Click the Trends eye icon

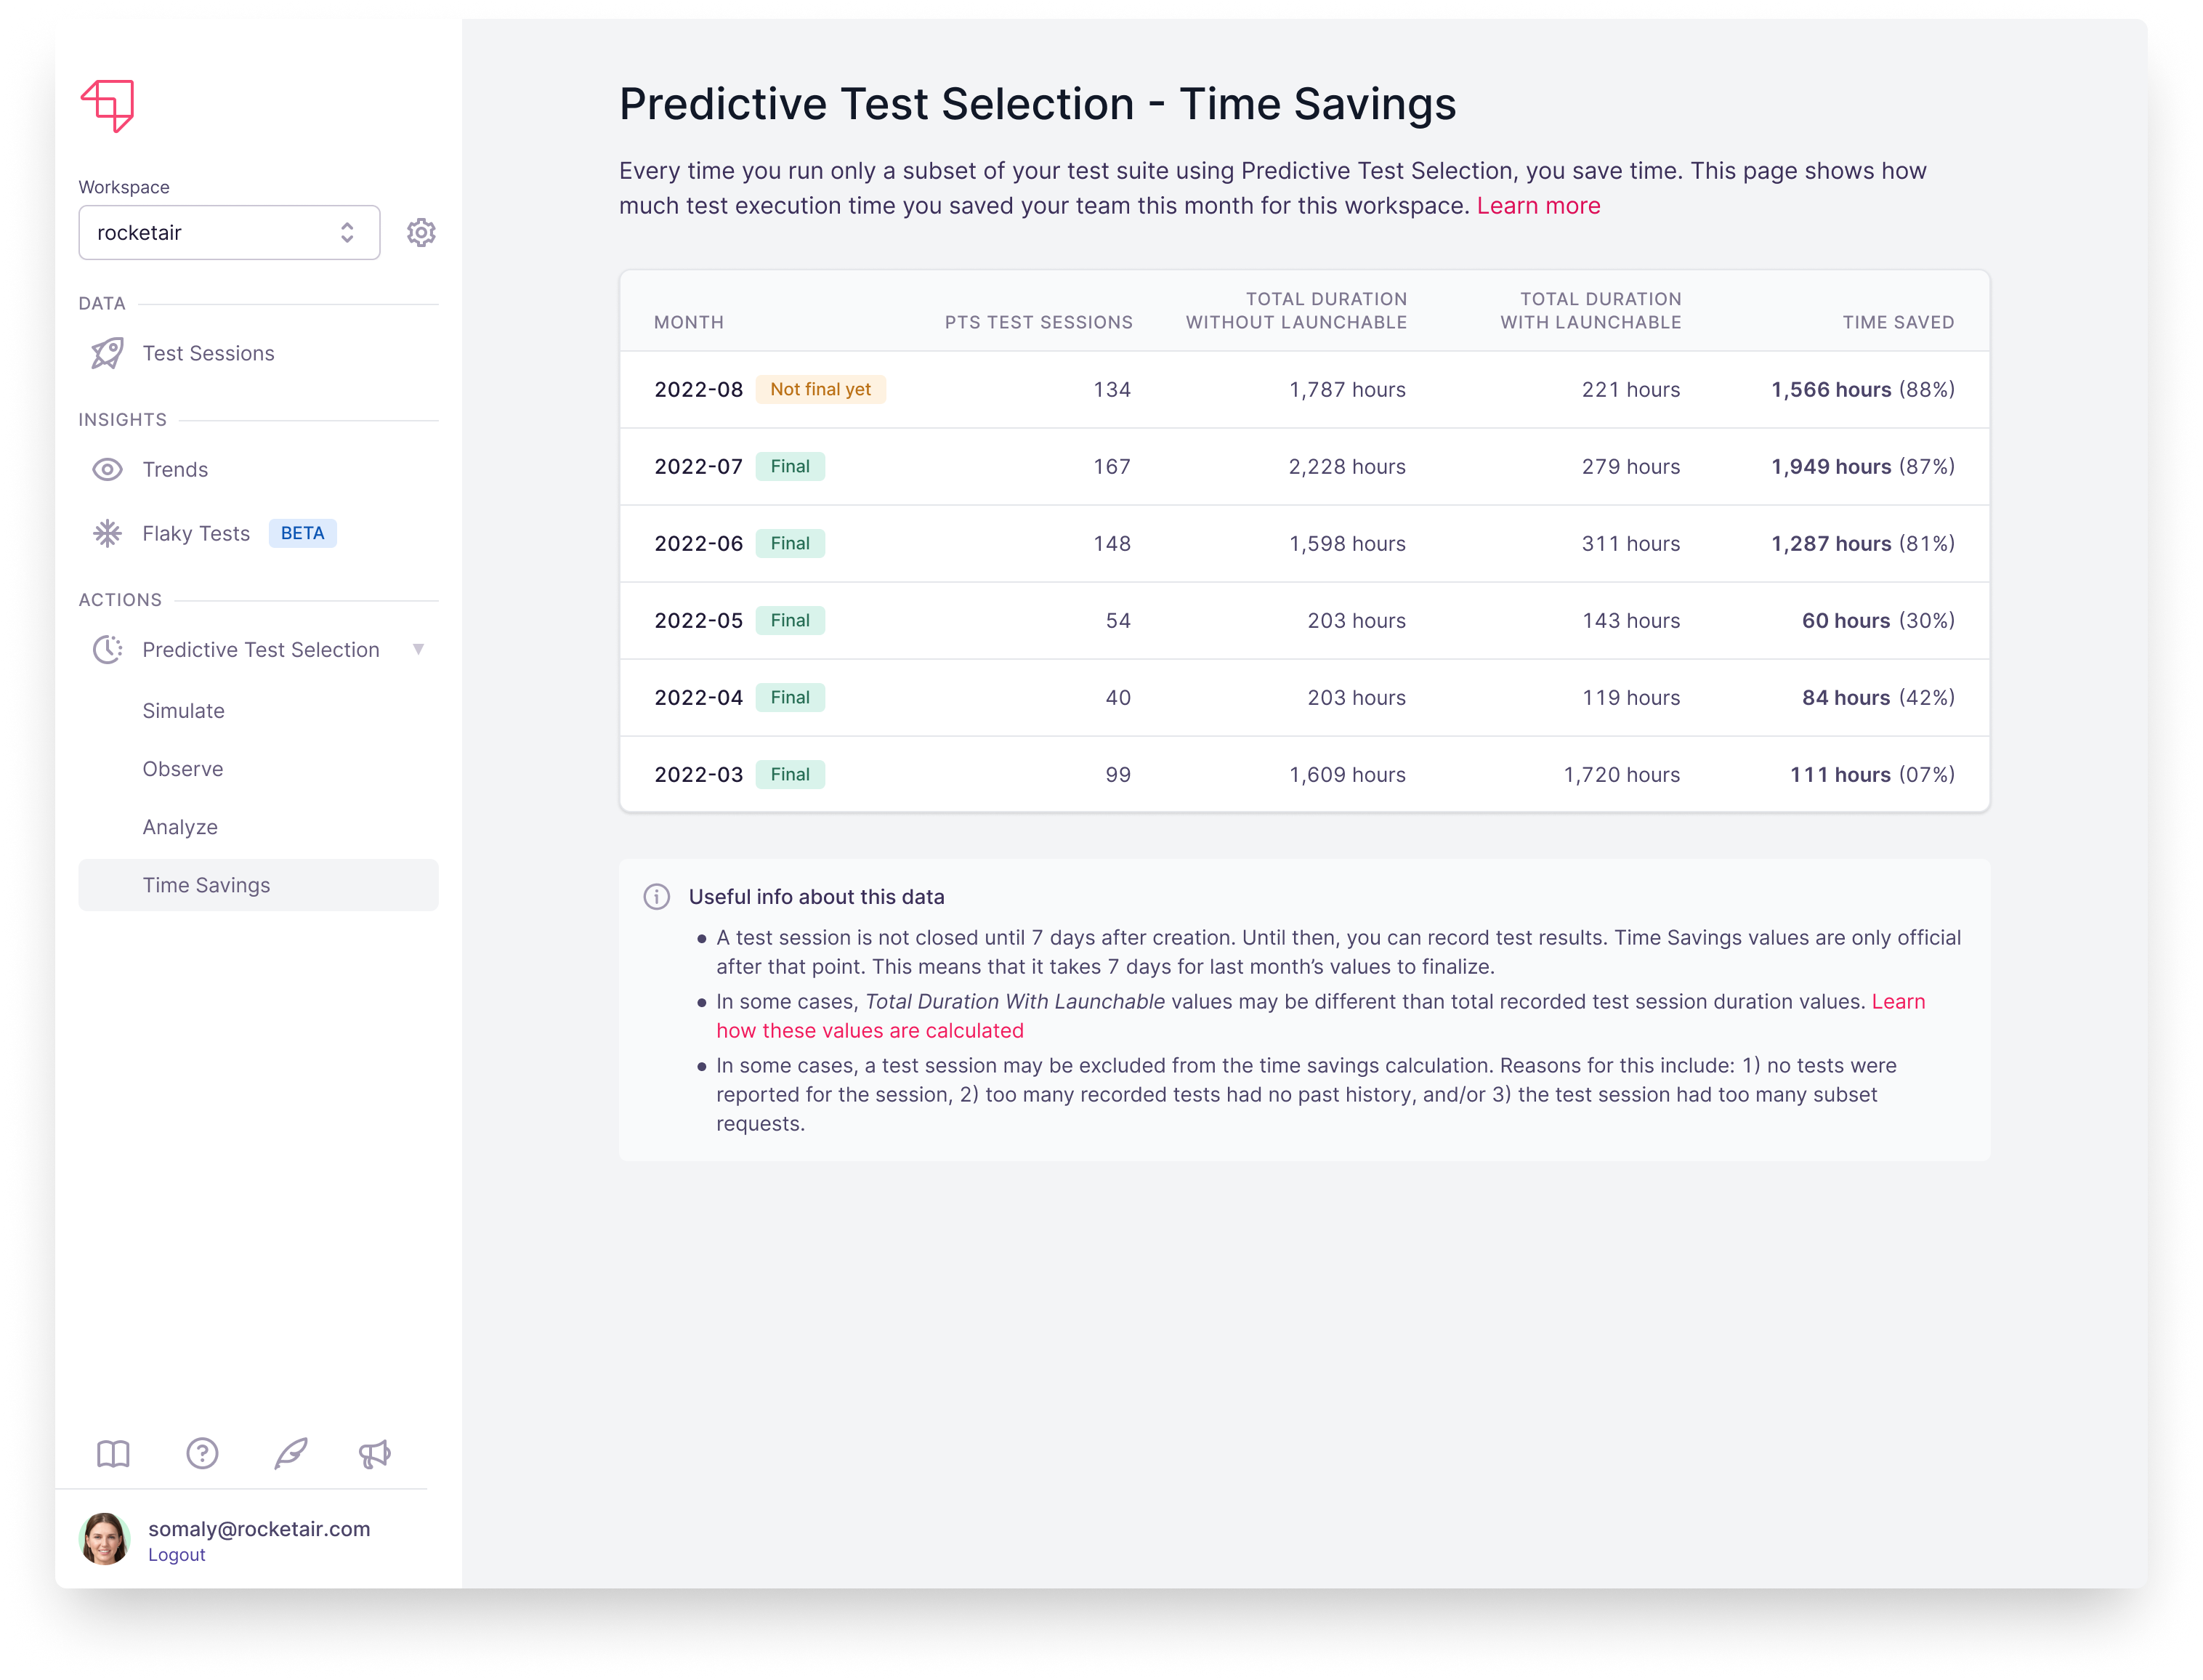tap(108, 469)
